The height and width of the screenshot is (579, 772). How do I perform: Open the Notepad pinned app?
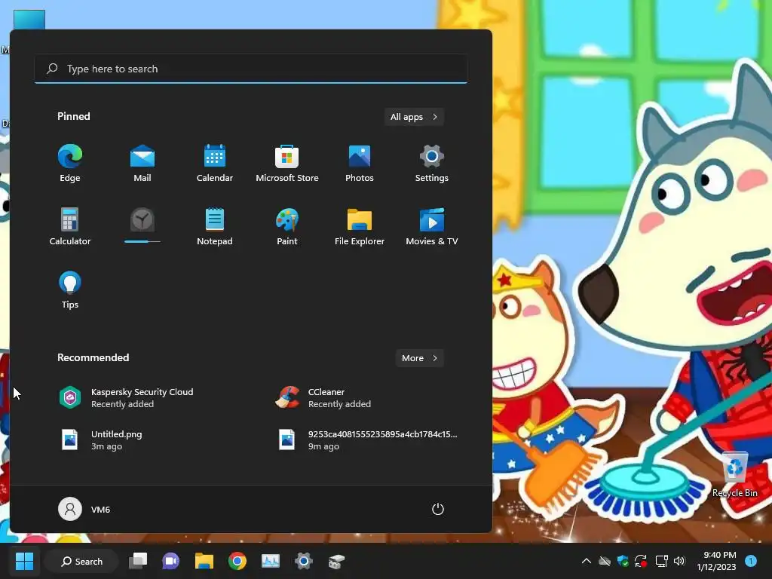215,226
